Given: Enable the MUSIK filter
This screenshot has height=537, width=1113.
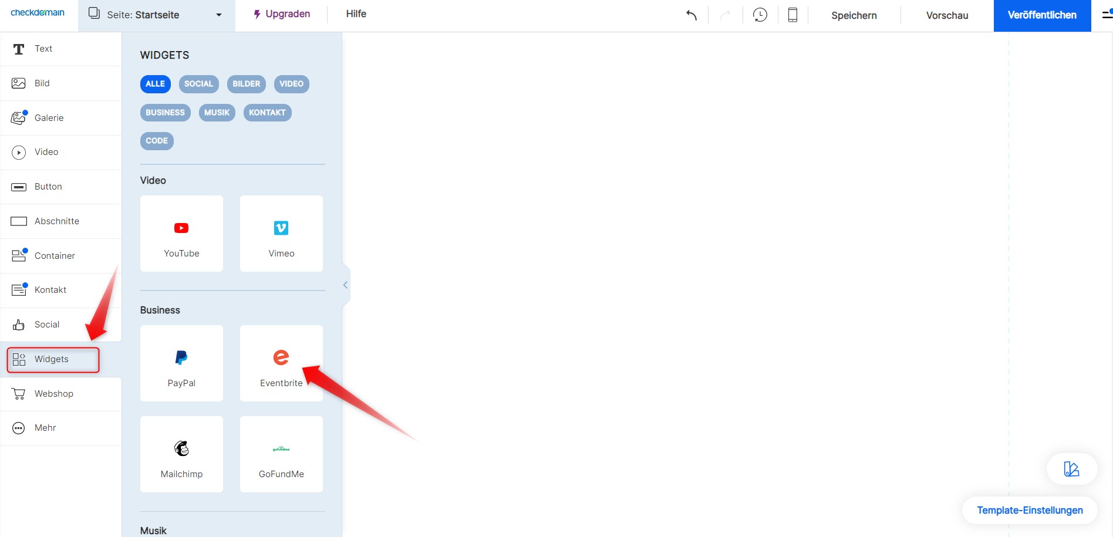Looking at the screenshot, I should (217, 112).
